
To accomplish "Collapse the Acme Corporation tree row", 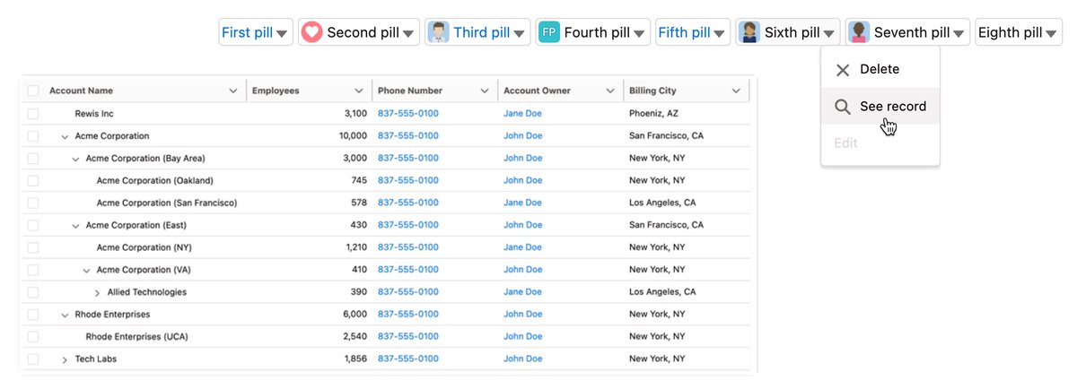I will (x=65, y=136).
